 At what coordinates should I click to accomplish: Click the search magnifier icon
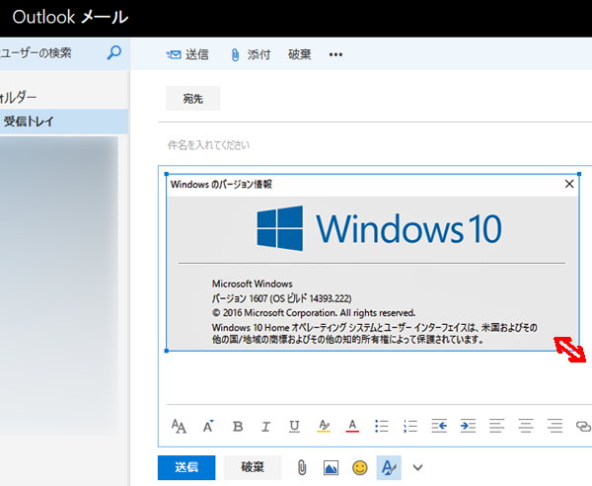tap(113, 53)
